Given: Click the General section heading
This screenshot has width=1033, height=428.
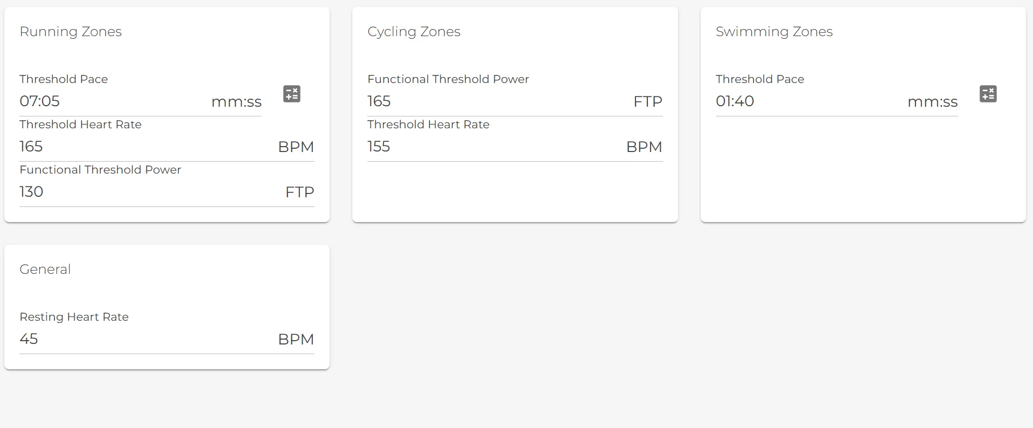Looking at the screenshot, I should click(x=45, y=269).
